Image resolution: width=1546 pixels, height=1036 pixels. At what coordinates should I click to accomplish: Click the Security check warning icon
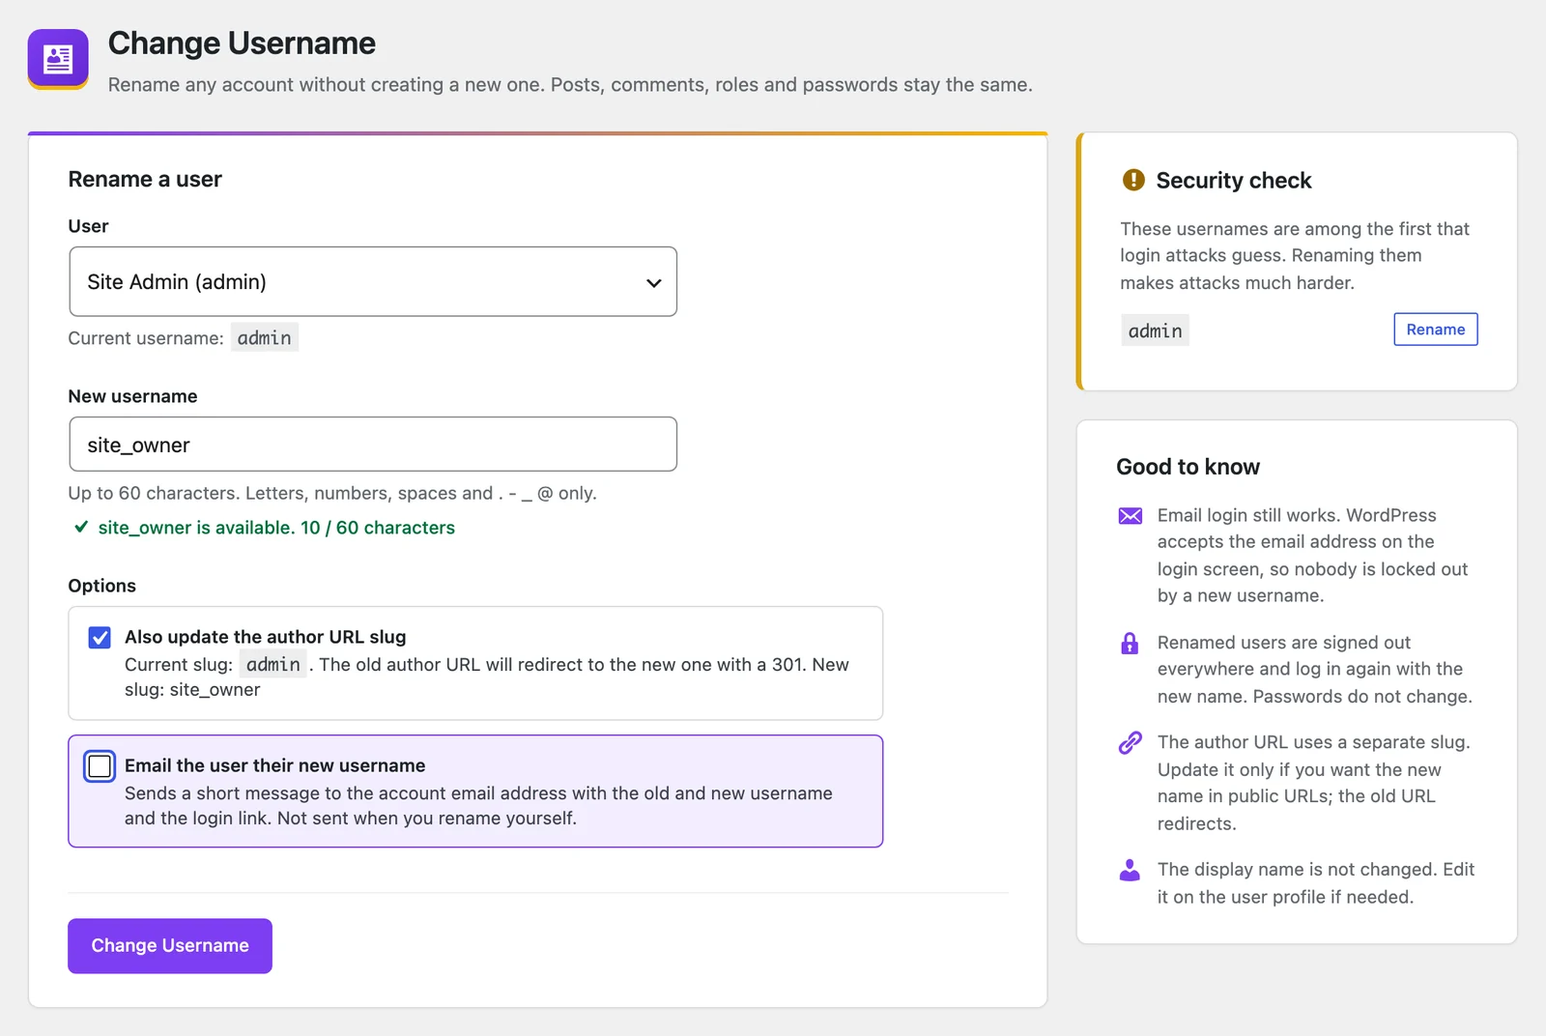(1132, 180)
